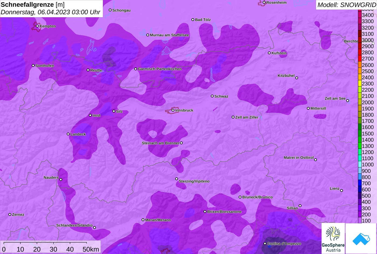Click the "Schneefallgrenze [m]" title
The height and width of the screenshot is (254, 377).
33,5
